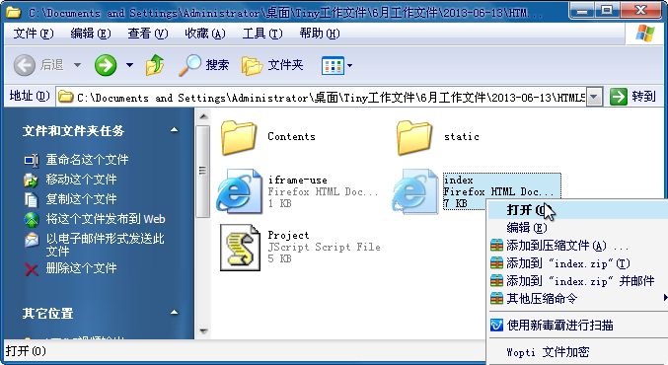Collapse the 文件和文件夹任务 panel
Viewport: 668px width, 365px height.
click(x=174, y=129)
